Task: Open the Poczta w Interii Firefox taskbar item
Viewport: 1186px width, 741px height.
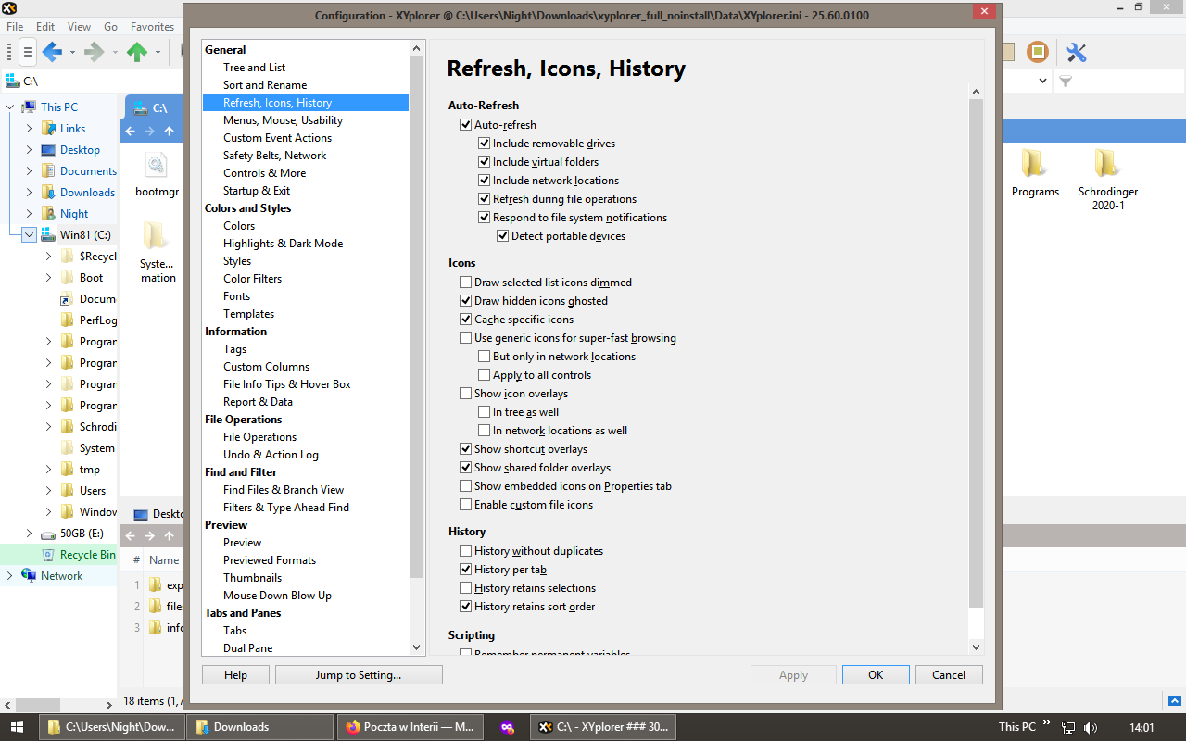Action: 410,727
